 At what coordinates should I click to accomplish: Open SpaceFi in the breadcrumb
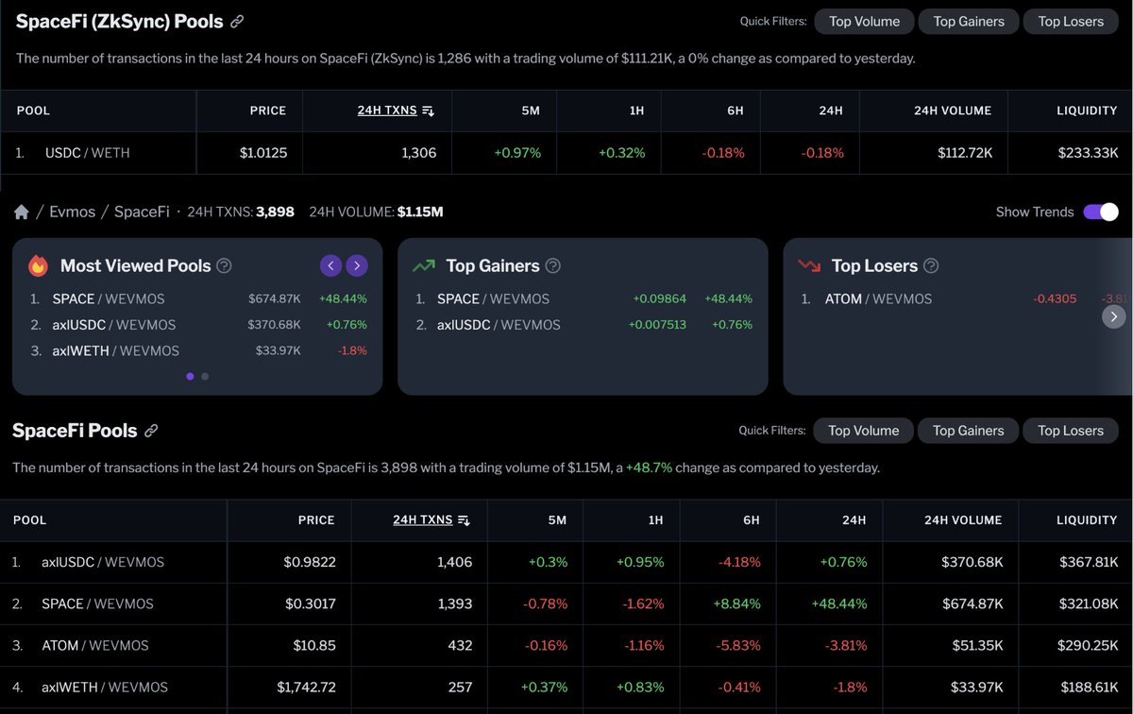click(142, 212)
